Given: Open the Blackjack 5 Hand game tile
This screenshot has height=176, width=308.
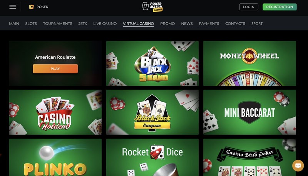Looking at the screenshot, I should [152, 63].
